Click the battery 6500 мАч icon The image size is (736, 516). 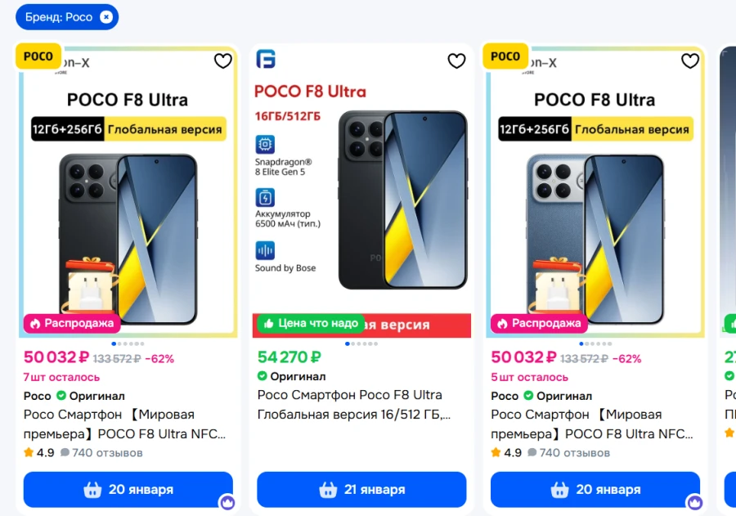tap(265, 197)
